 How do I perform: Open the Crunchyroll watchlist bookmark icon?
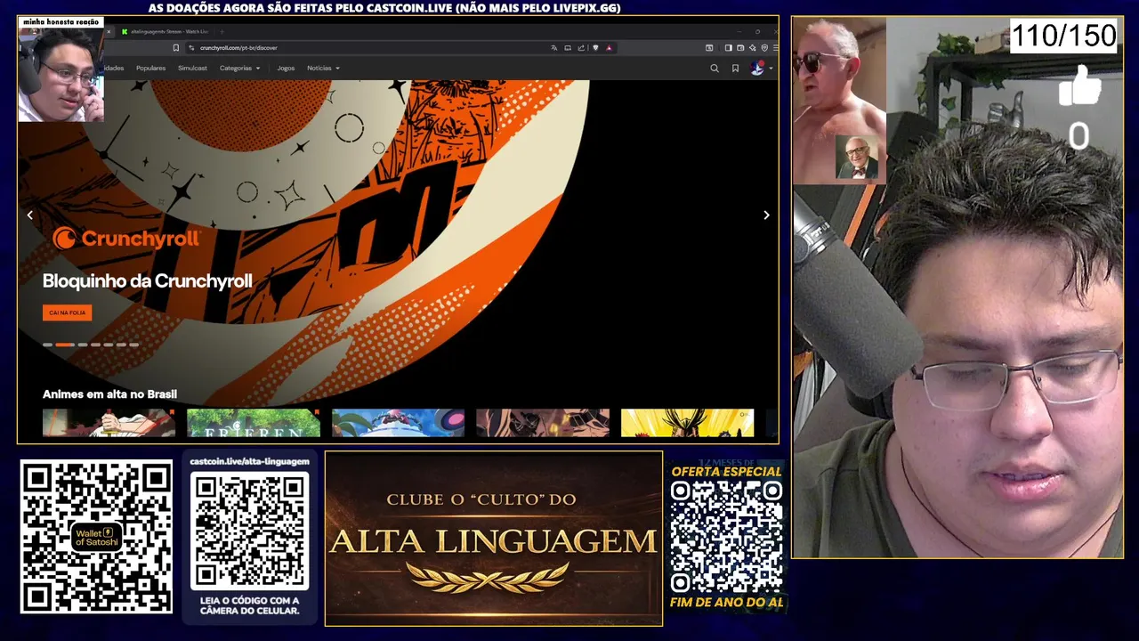tap(735, 69)
